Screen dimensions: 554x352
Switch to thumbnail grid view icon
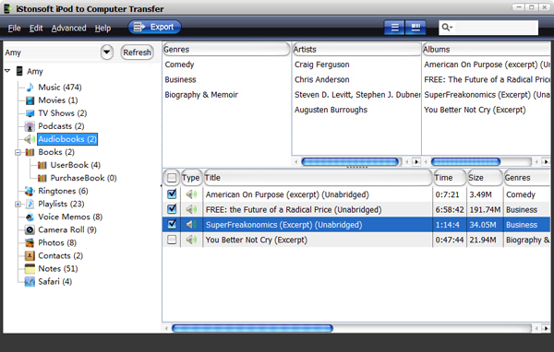[415, 28]
